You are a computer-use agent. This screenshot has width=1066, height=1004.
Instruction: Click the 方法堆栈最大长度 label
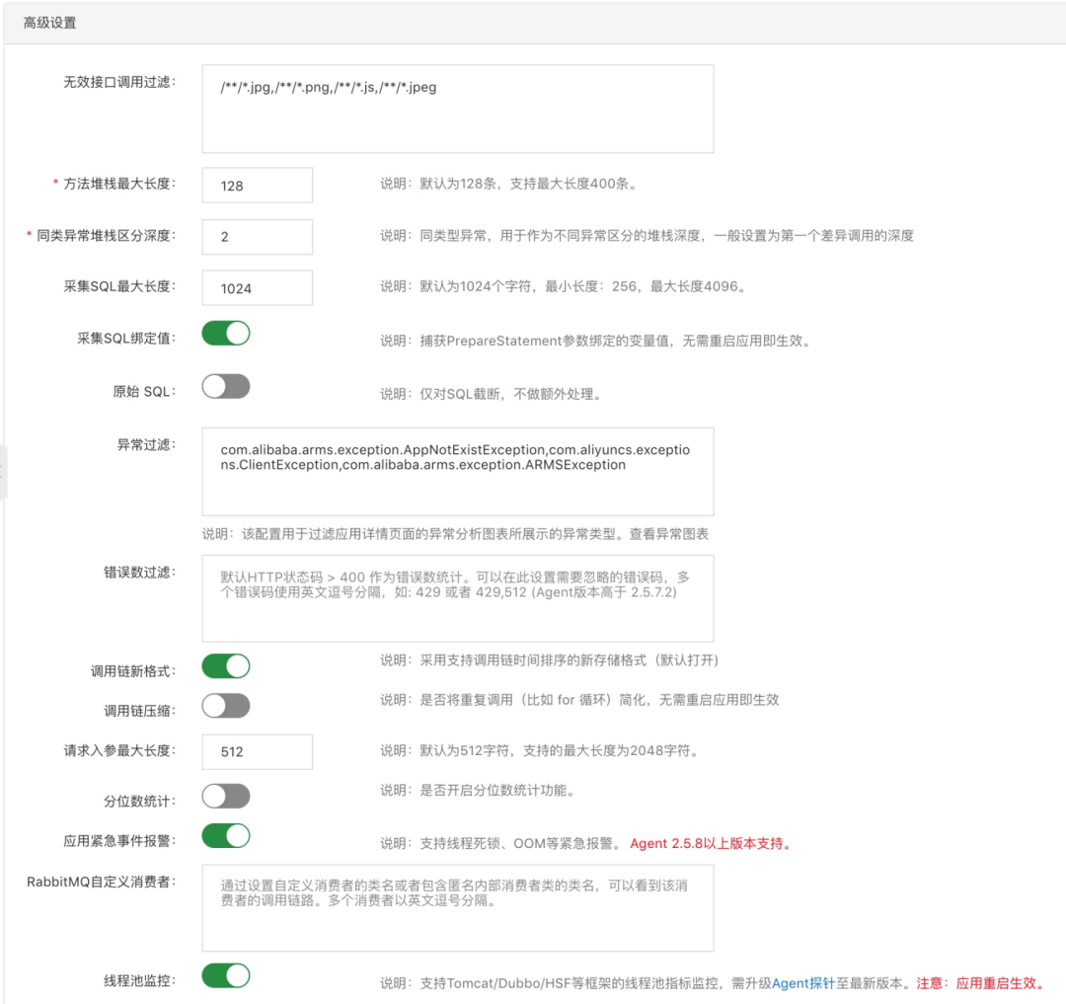pyautogui.click(x=119, y=184)
